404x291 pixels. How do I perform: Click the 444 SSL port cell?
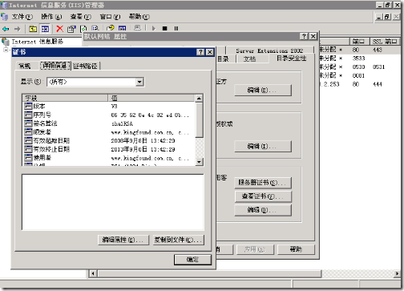[x=378, y=84]
